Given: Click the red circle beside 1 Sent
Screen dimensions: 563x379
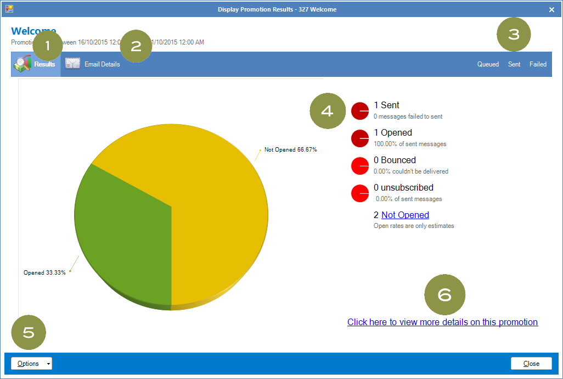Looking at the screenshot, I should click(360, 110).
